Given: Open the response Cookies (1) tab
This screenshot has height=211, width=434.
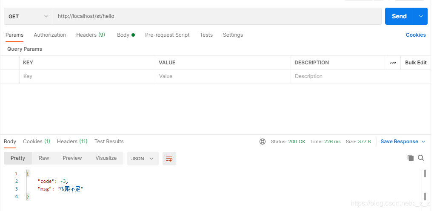Looking at the screenshot, I should click(37, 142).
